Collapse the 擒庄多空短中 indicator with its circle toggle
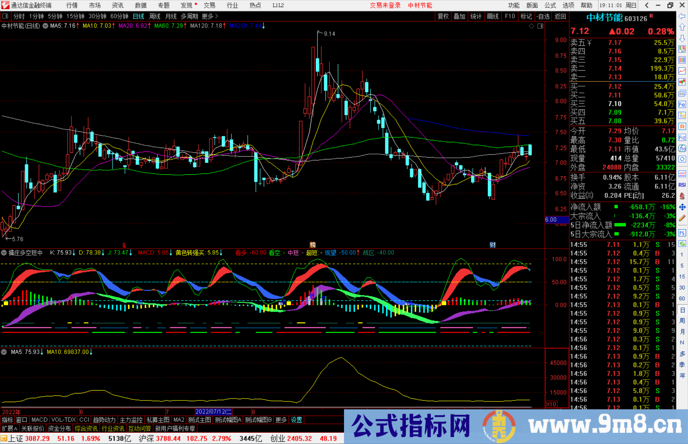This screenshot has width=688, height=444. 4,253
